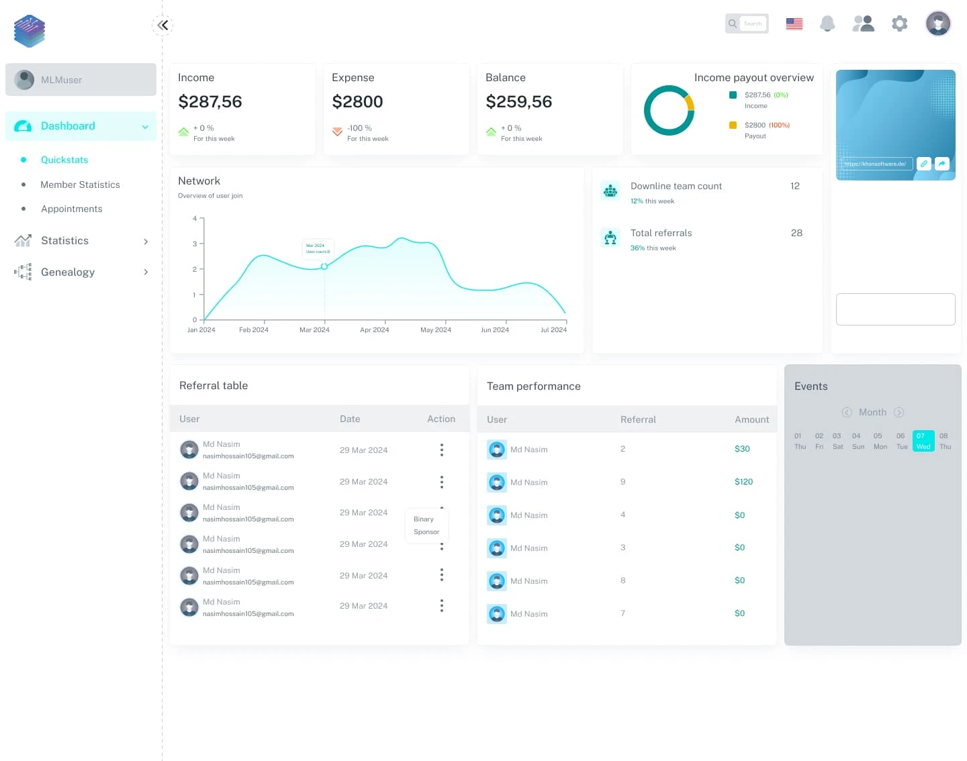967x761 pixels.
Task: Open action menu for first referral row
Action: pos(442,450)
